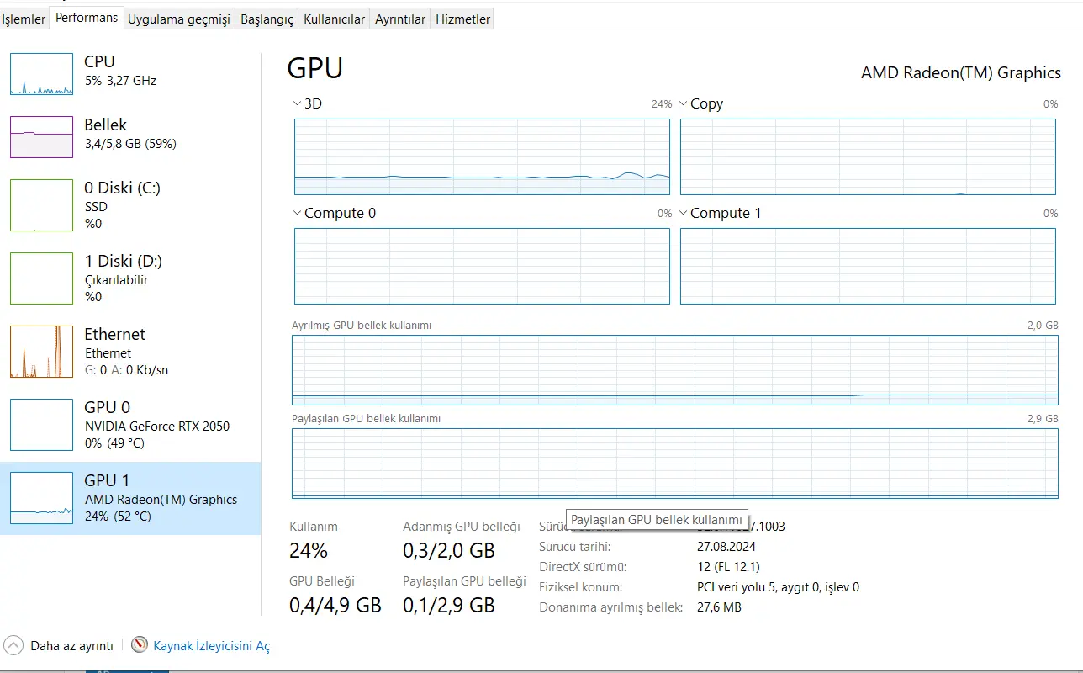Click the Adanmış GPU belleği 0,3/2,0 GB value
This screenshot has height=673, width=1083.
click(449, 551)
